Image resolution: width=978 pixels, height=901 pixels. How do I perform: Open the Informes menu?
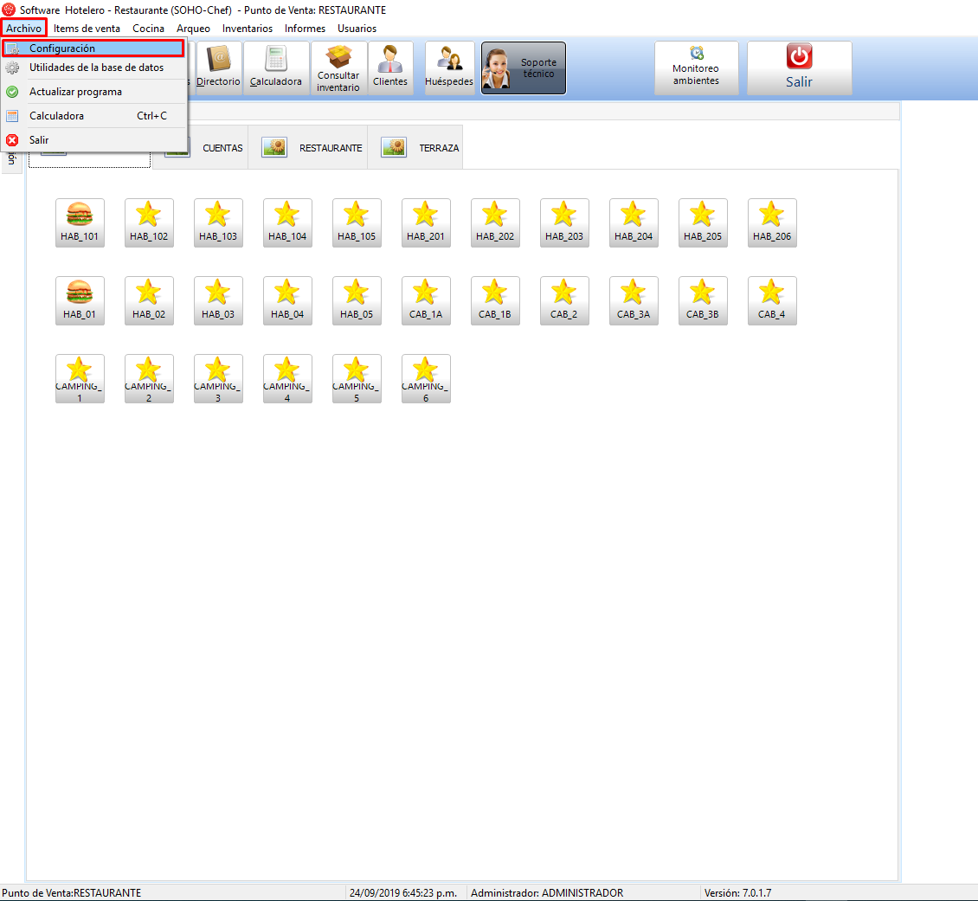tap(305, 29)
